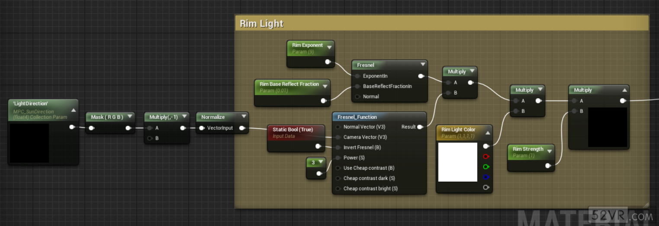This screenshot has height=226, width=659.
Task: Click the blue channel pin of Rim Light Color
Action: (486, 177)
